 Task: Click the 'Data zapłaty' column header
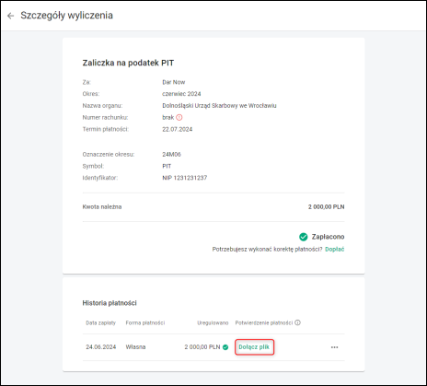coord(101,322)
